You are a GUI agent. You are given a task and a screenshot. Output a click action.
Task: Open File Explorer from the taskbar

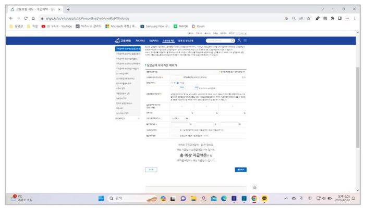(193, 198)
